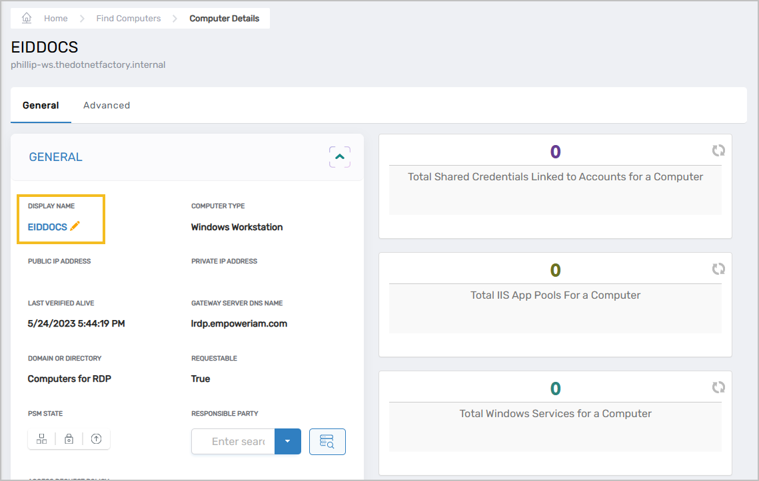The image size is (759, 481).
Task: Select the General tab
Action: [41, 105]
